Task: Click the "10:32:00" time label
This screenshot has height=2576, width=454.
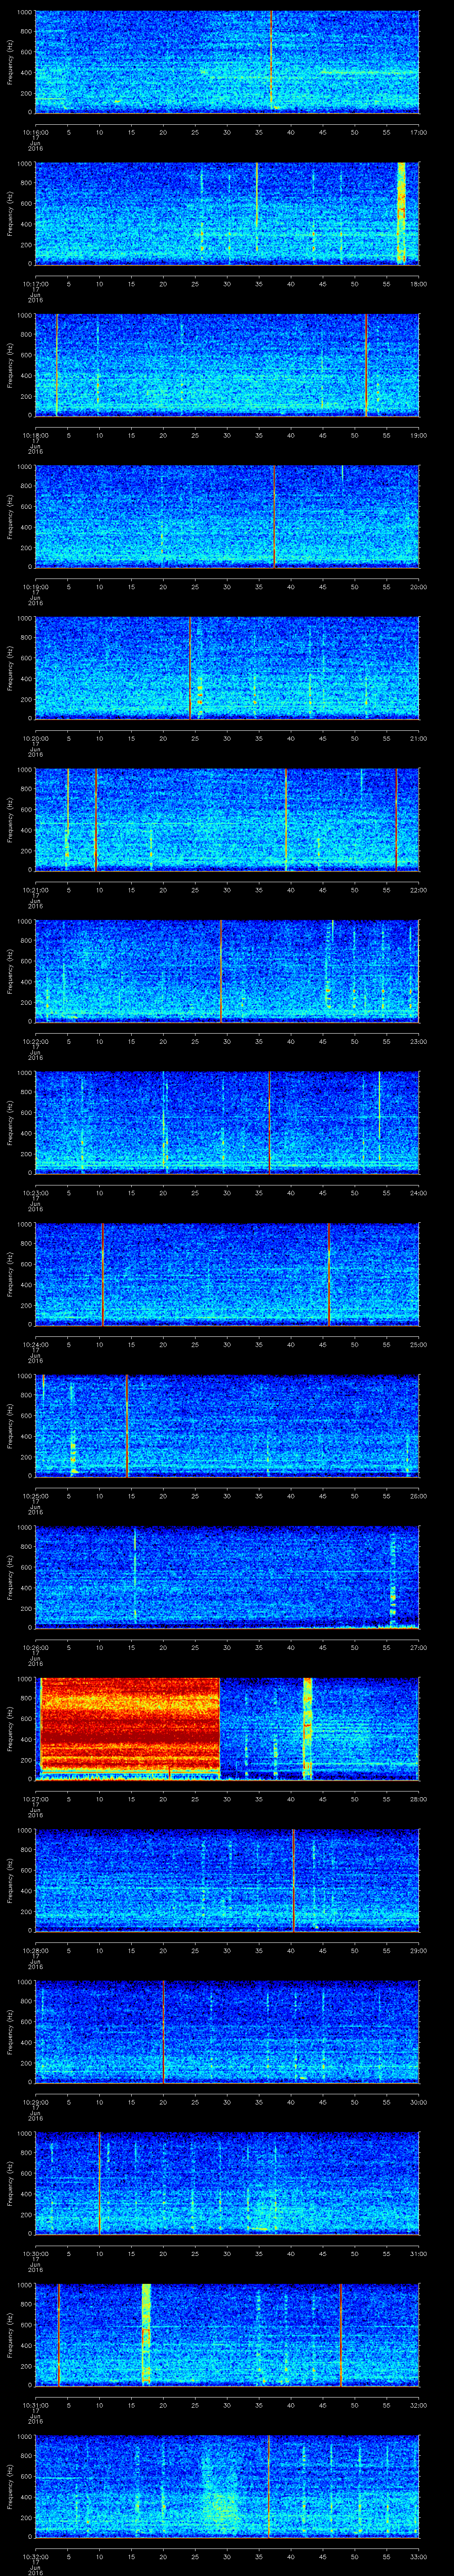Action: tap(36, 2556)
